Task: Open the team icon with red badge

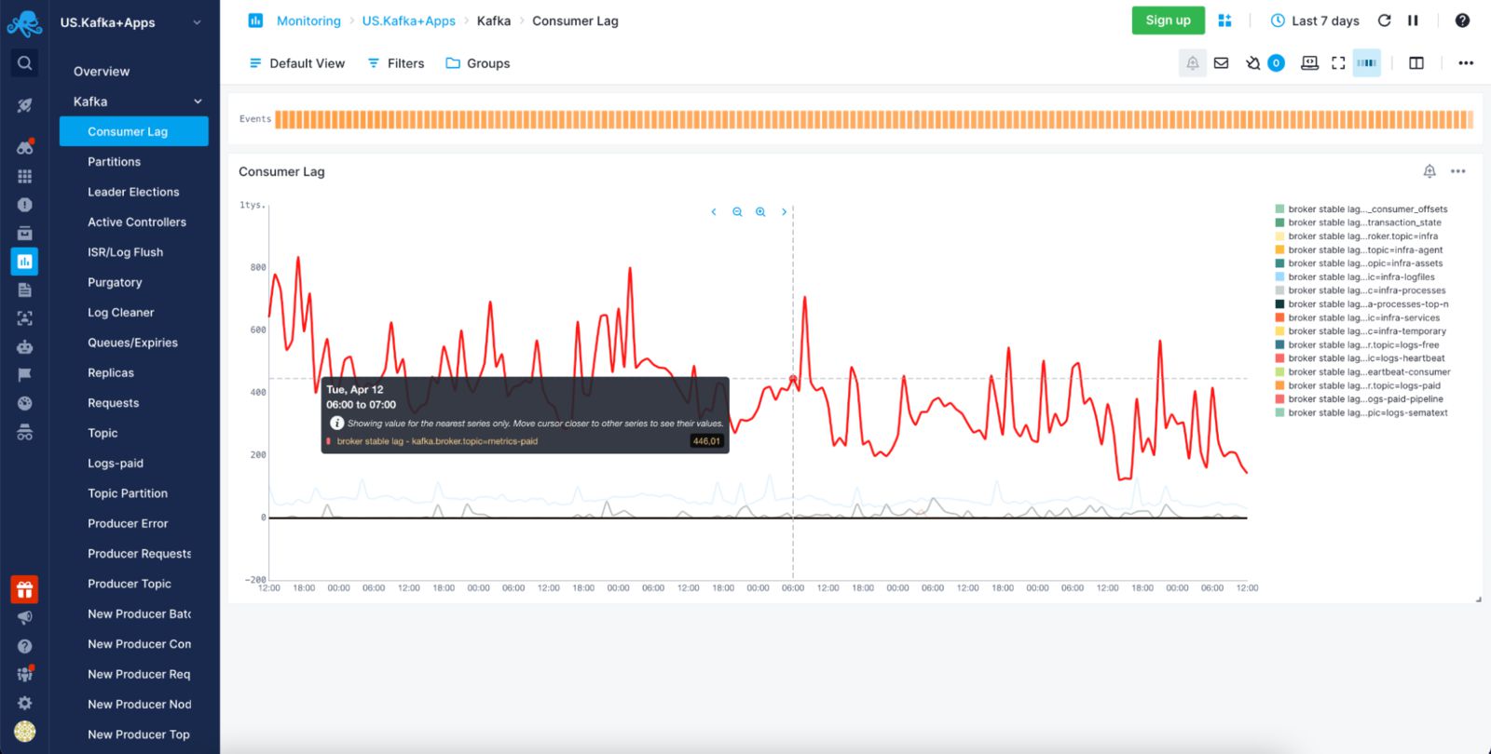Action: point(25,674)
